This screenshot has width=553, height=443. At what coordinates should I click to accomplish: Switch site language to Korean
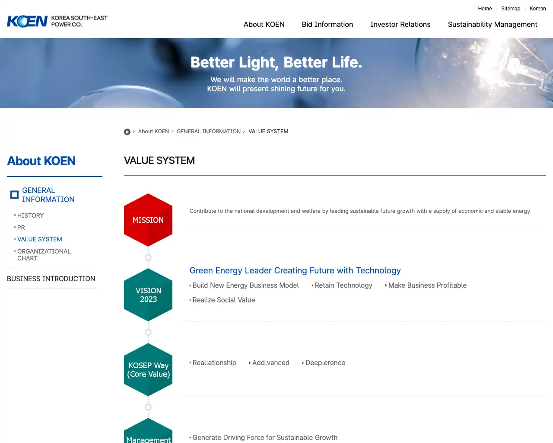tap(537, 9)
